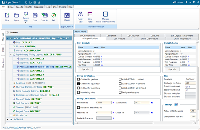Switch to the Cd Calculator tab
Screen dimensions: 200x130
click(133, 36)
